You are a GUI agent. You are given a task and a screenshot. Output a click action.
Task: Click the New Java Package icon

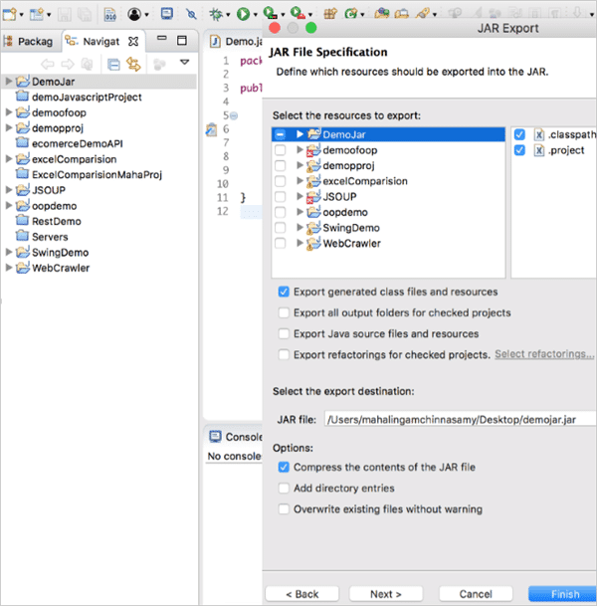(x=330, y=14)
